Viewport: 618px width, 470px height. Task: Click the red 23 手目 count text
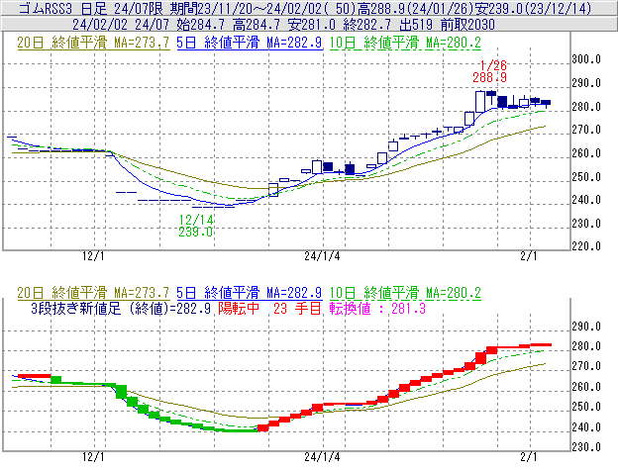coord(297,308)
